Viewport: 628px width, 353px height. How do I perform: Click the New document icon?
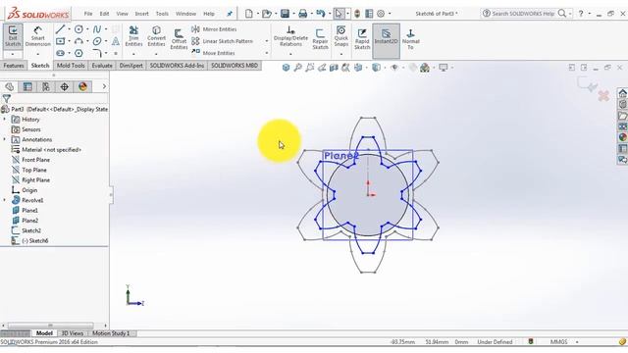[248, 14]
